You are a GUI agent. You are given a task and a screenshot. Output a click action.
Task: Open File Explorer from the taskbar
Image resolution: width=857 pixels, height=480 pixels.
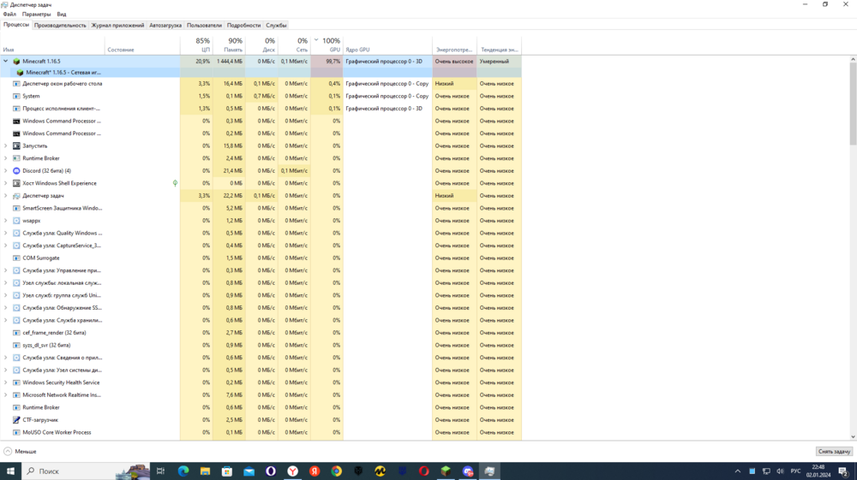point(205,471)
